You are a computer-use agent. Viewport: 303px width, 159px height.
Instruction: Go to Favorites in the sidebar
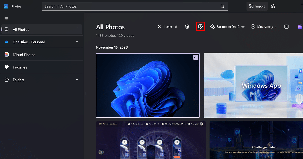coord(20,67)
